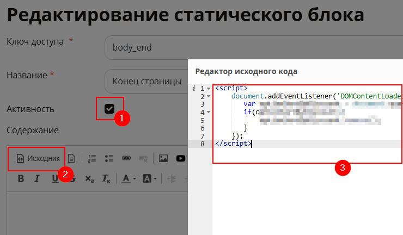This screenshot has width=403, height=235.
Task: Click the Название field with Конец страницы
Action: pos(146,81)
